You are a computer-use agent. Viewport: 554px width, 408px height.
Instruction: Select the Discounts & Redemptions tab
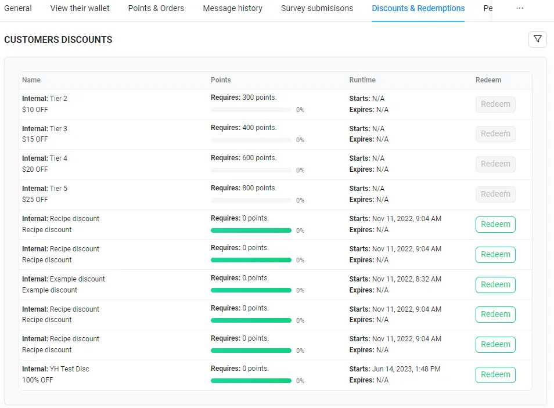(418, 9)
